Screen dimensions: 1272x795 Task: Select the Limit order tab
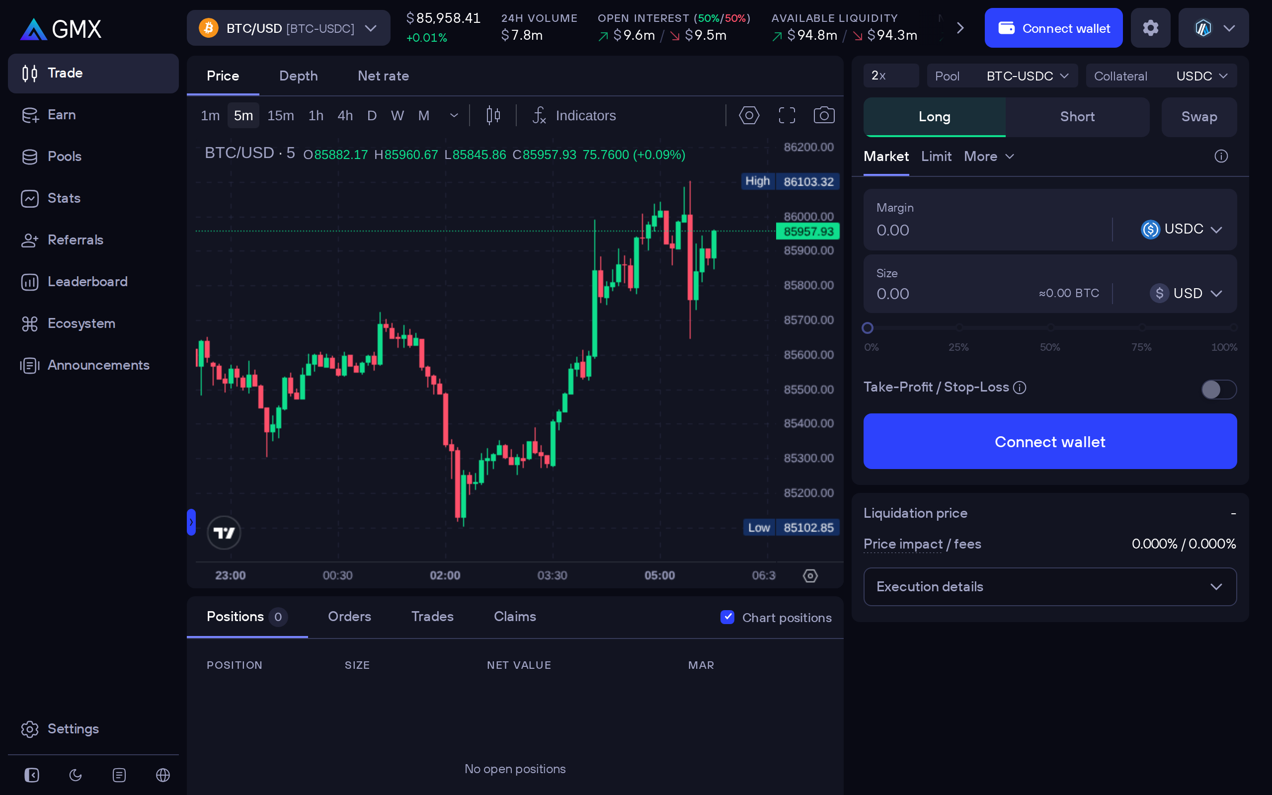point(936,156)
